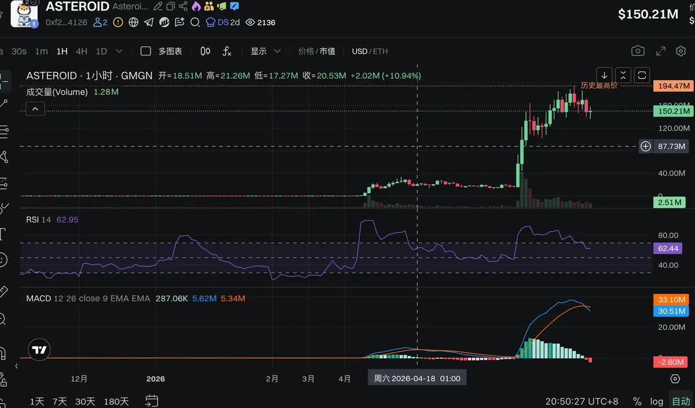Click the purple flame icon

click(x=196, y=7)
